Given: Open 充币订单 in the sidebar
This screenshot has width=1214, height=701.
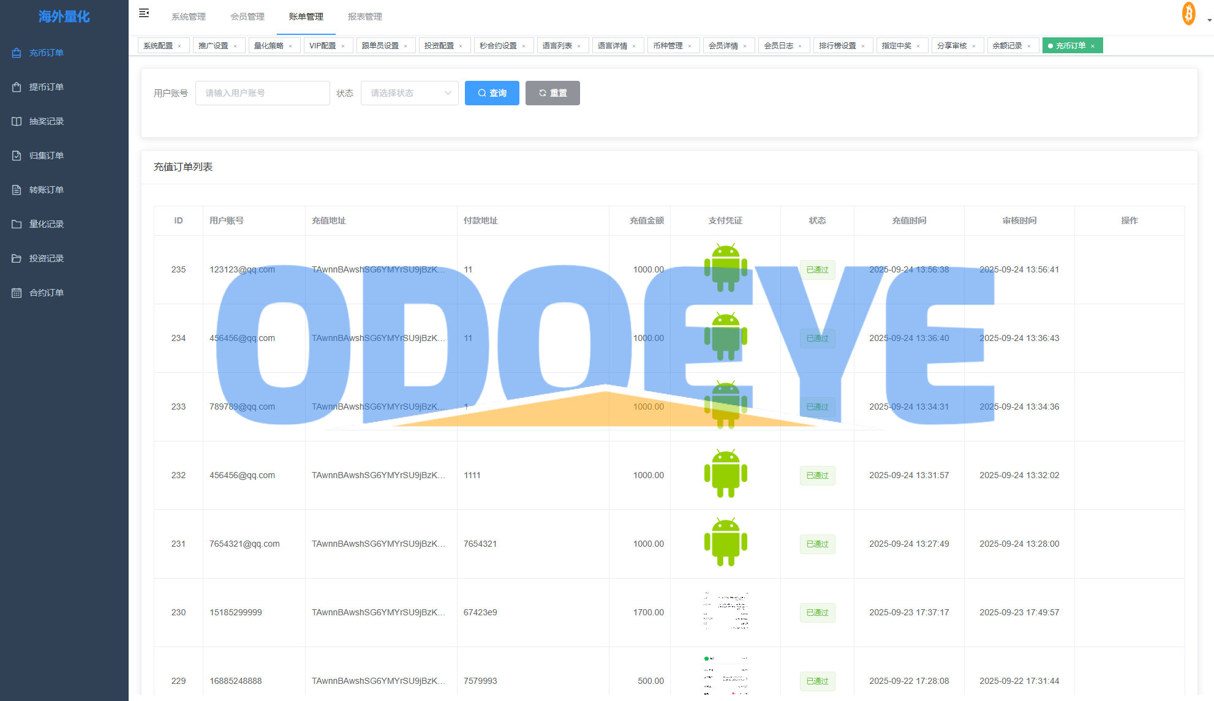Looking at the screenshot, I should click(46, 53).
